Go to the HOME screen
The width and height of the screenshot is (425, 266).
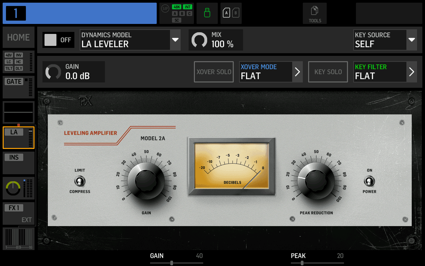(19, 37)
